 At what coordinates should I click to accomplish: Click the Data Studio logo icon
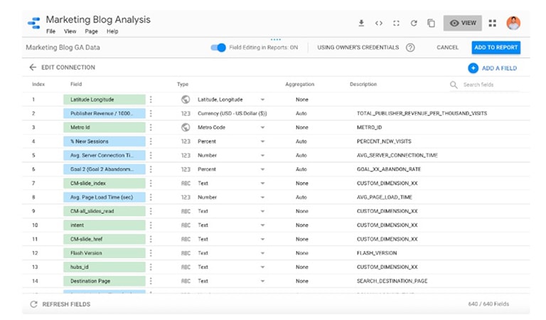pos(34,23)
